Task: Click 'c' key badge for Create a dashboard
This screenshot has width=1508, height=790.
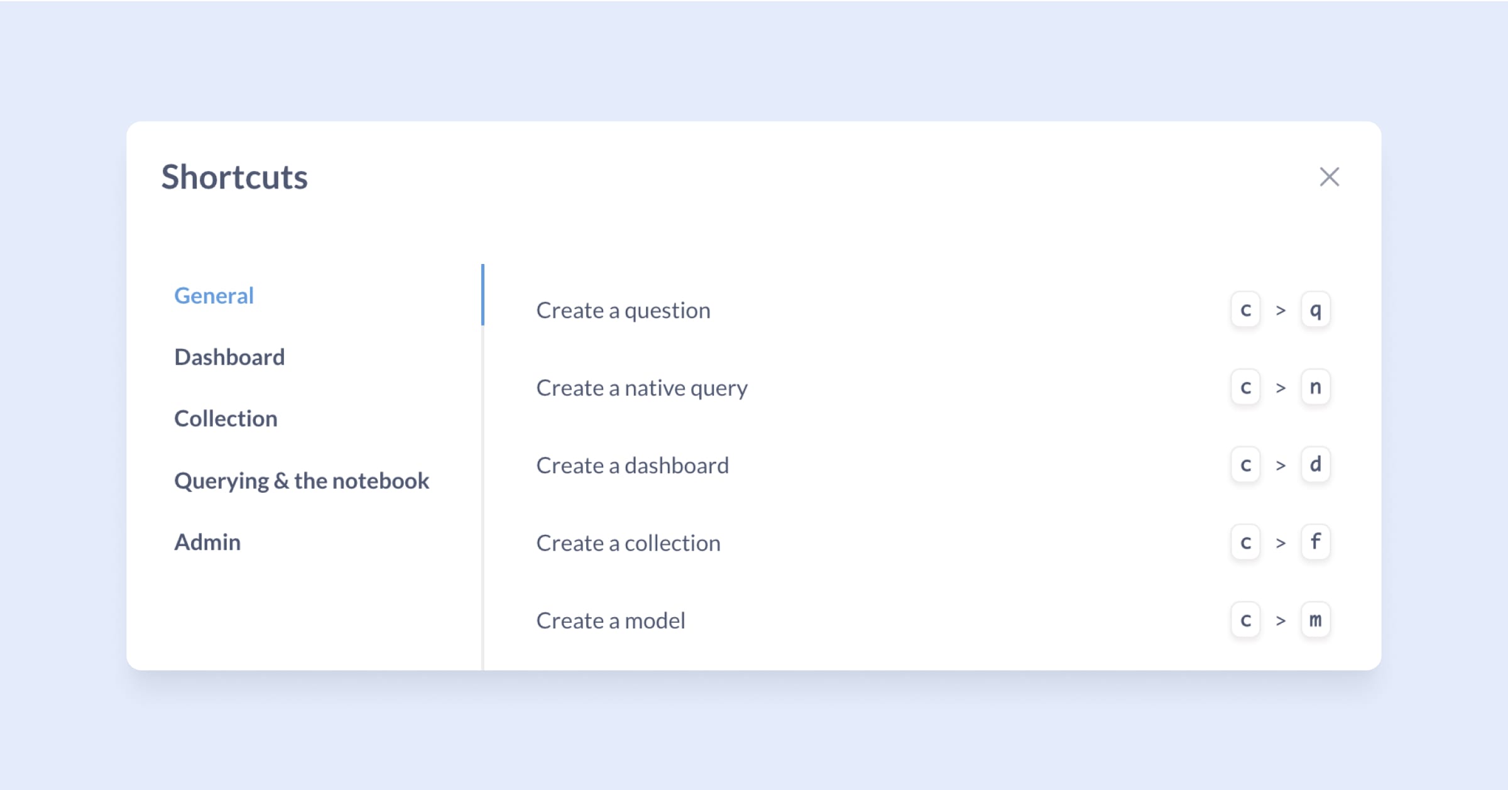Action: pyautogui.click(x=1245, y=465)
